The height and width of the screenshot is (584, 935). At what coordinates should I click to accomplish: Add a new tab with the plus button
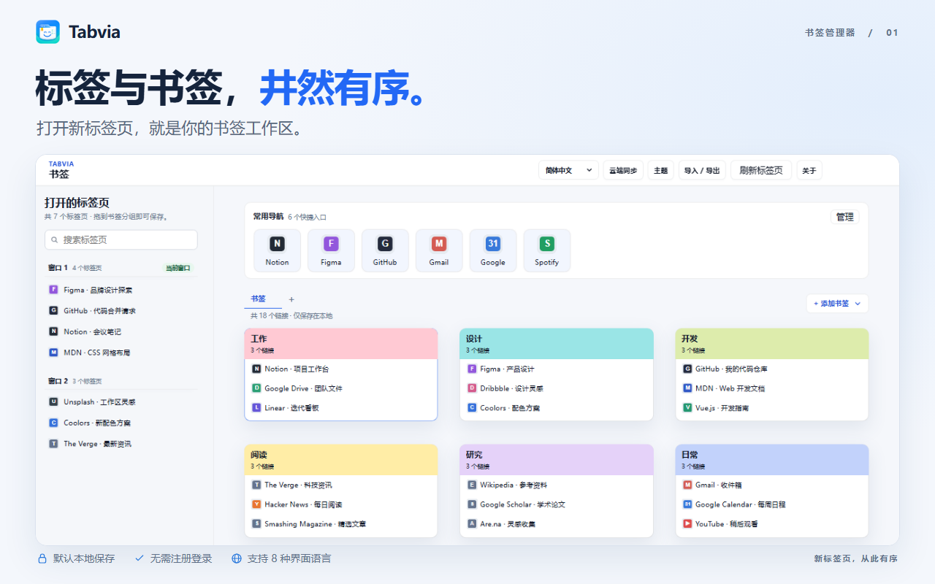click(291, 299)
